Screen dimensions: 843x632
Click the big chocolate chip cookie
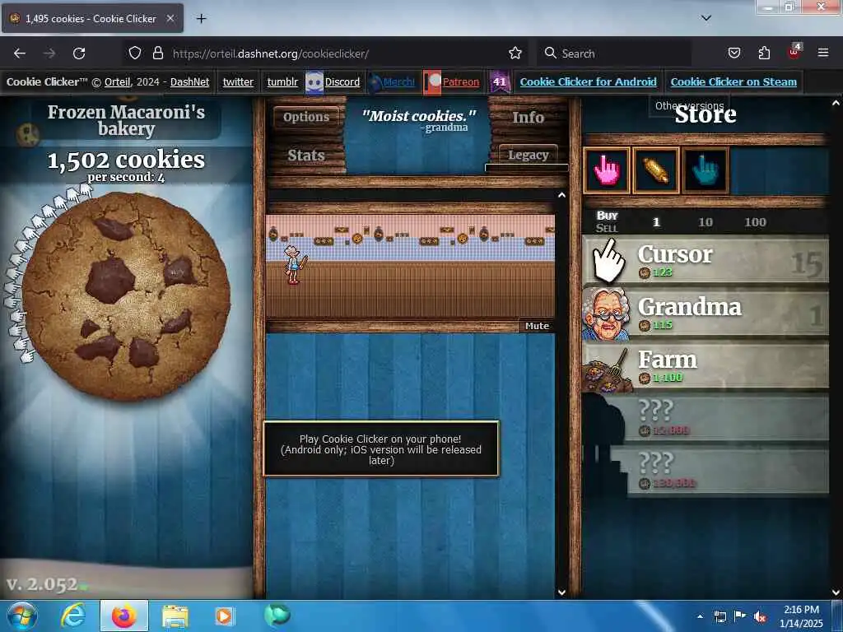point(127,296)
